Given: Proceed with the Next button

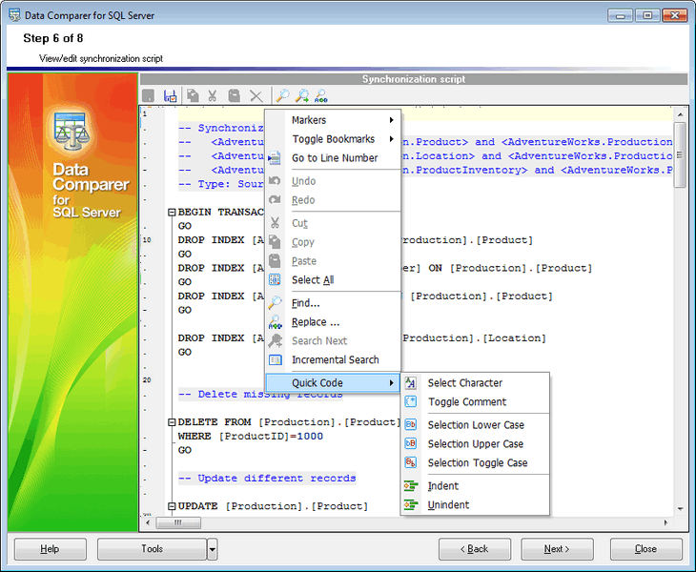Looking at the screenshot, I should click(557, 549).
